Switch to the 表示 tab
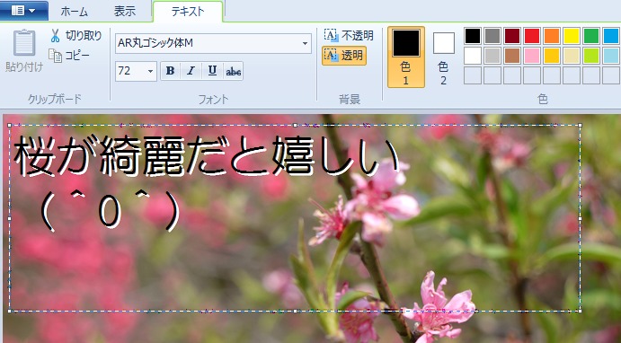Image resolution: width=621 pixels, height=343 pixels. [125, 12]
